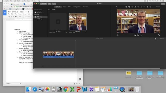Open the PowerTeacher bookmark

(x=27, y=9)
